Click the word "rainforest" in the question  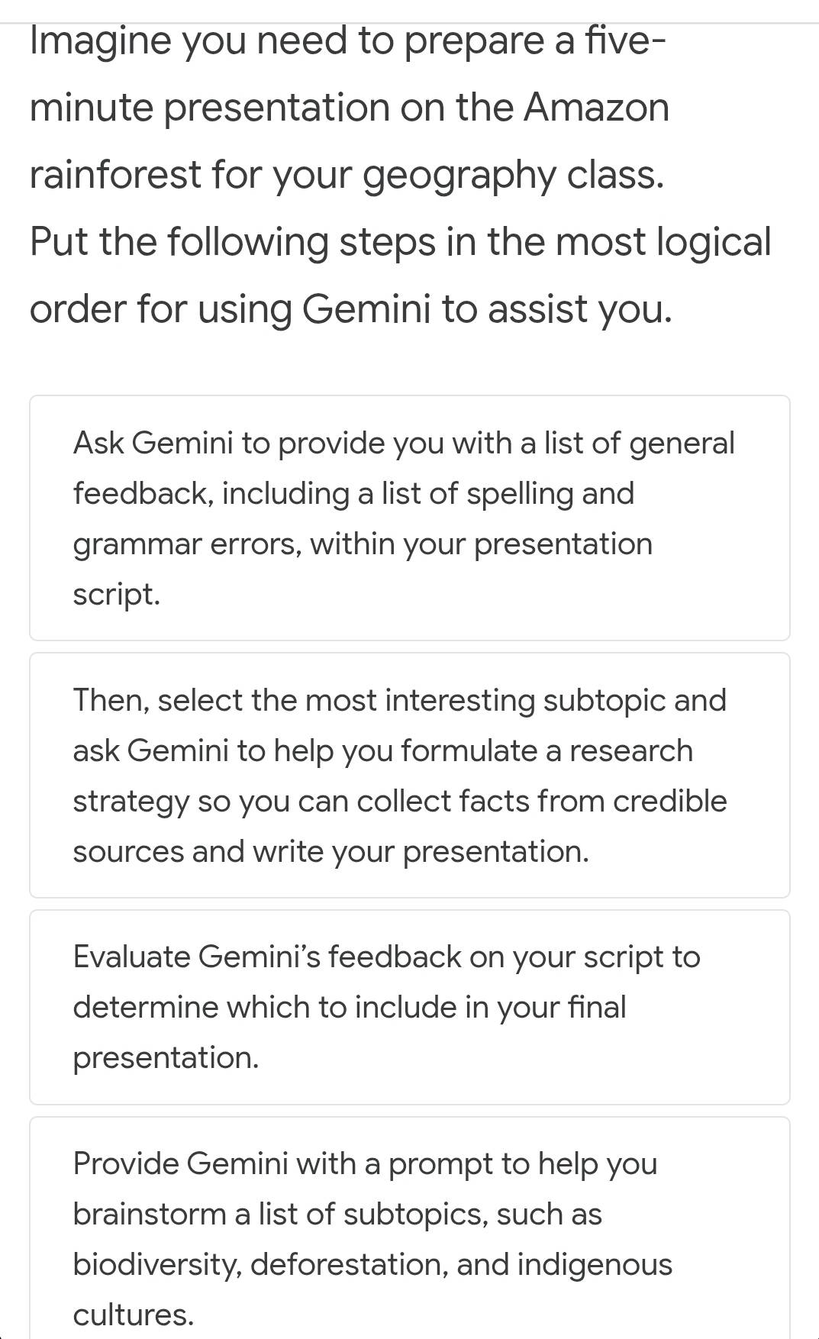click(114, 175)
